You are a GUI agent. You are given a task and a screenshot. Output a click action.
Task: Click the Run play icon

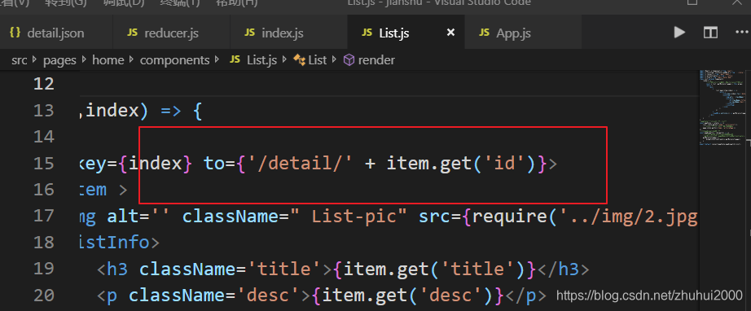[679, 33]
